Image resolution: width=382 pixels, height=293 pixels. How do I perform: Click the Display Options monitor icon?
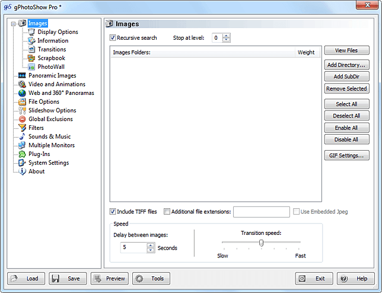coord(31,32)
